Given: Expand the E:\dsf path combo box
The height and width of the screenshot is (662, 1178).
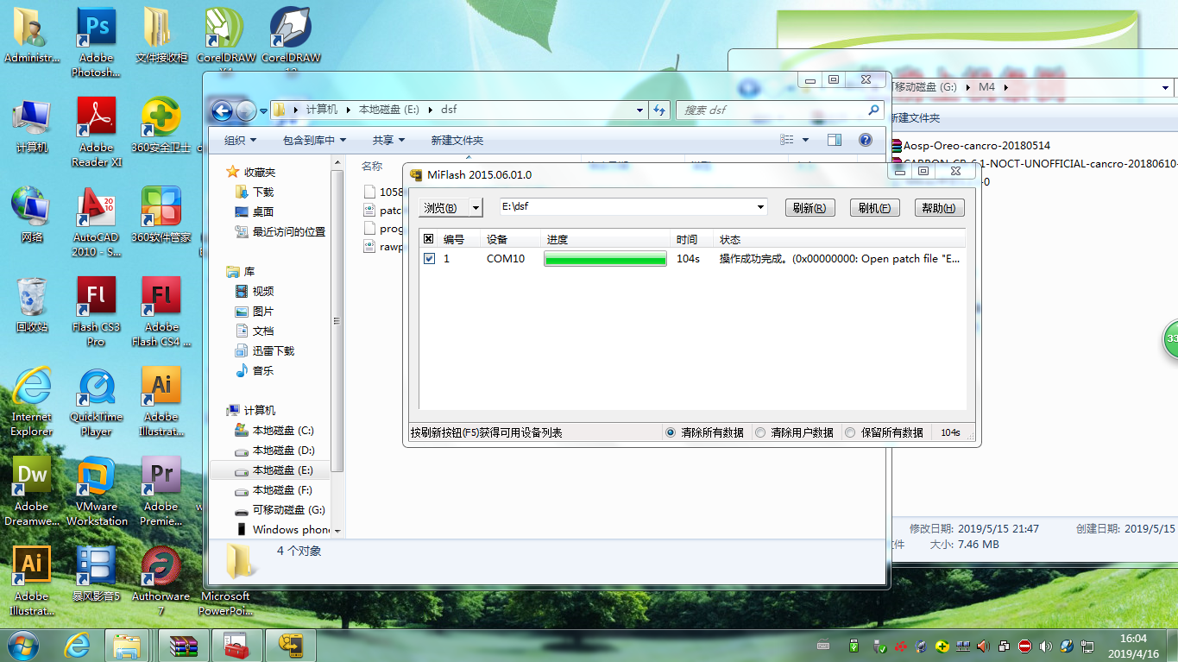Looking at the screenshot, I should [x=760, y=207].
